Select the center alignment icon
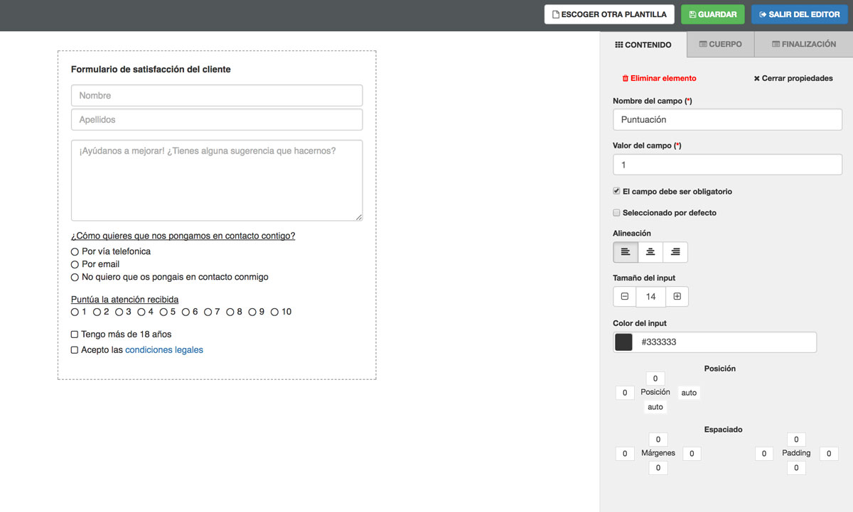The width and height of the screenshot is (853, 512). [650, 252]
